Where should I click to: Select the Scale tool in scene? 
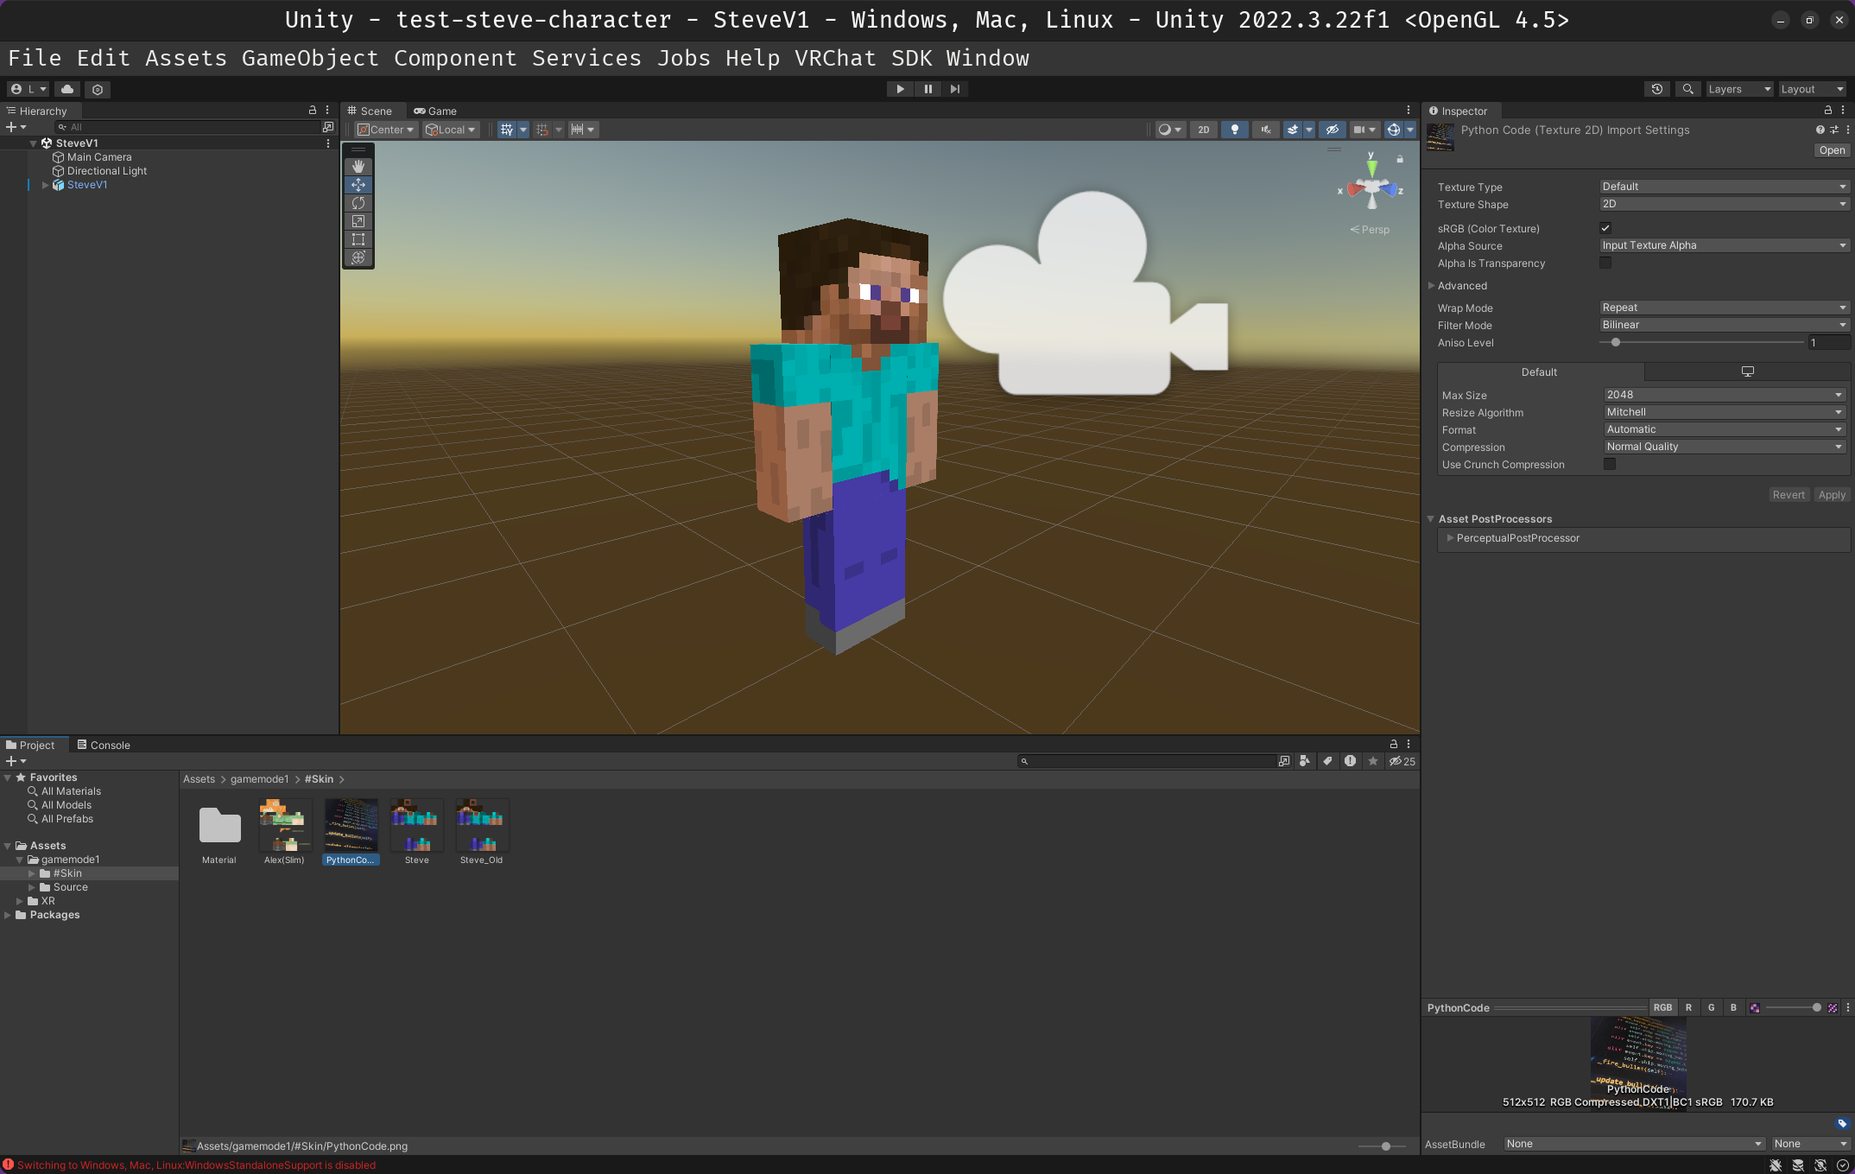[x=358, y=221]
